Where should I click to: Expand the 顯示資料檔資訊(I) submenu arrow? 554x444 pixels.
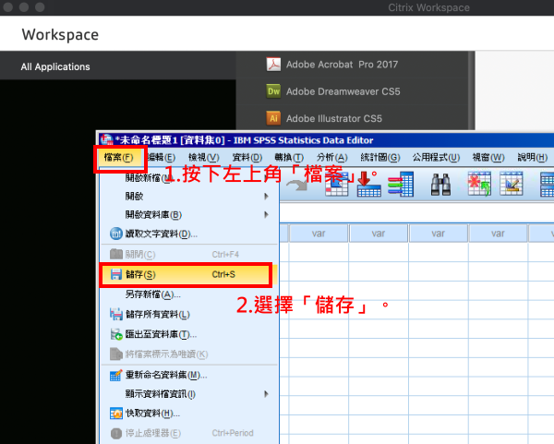267,394
